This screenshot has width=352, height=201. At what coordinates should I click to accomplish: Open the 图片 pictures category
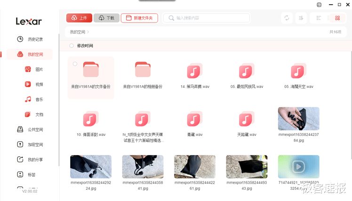tap(34, 69)
